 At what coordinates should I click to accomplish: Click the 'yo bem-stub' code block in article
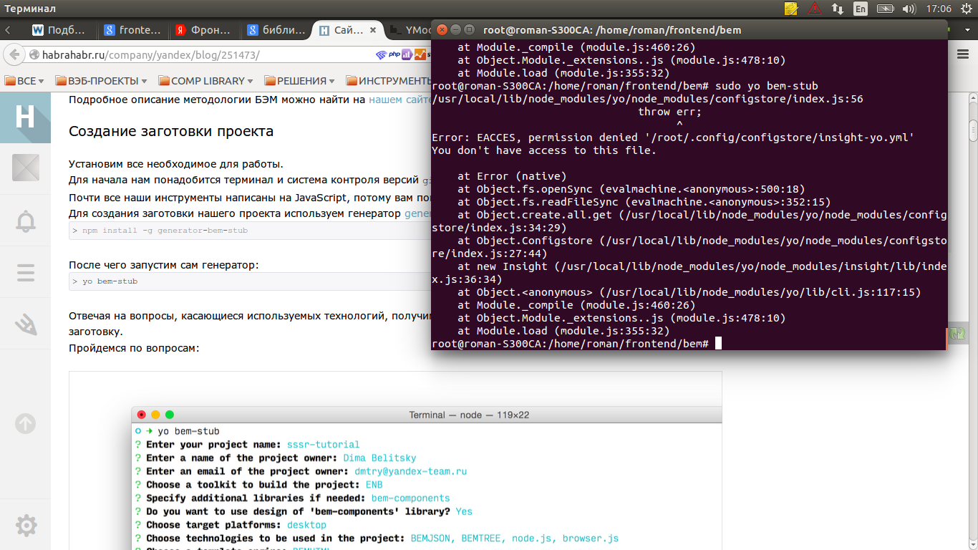coord(250,281)
